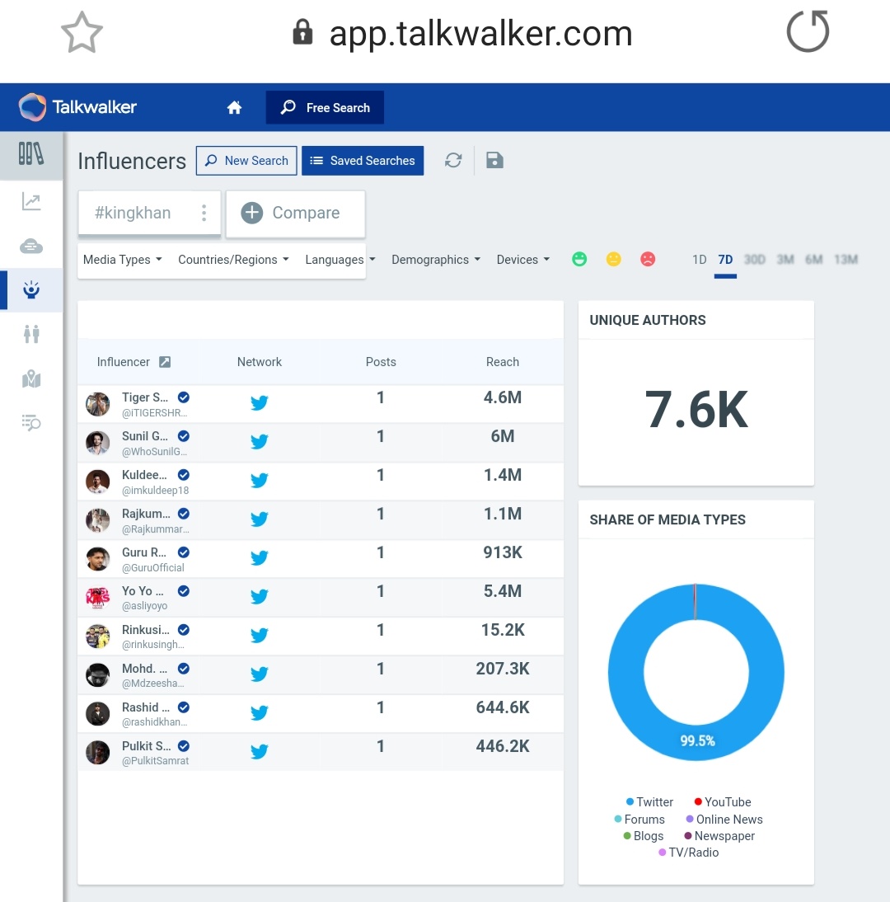Viewport: 890px width, 902px height.
Task: Click the Free Search button
Action: tap(325, 107)
